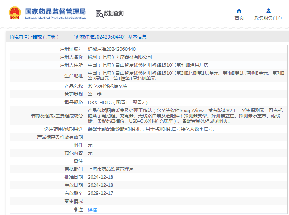Viewport: 289px width, 215px height.
Task: Click the 产品储存条件及有效期 label
Action: pos(60,137)
